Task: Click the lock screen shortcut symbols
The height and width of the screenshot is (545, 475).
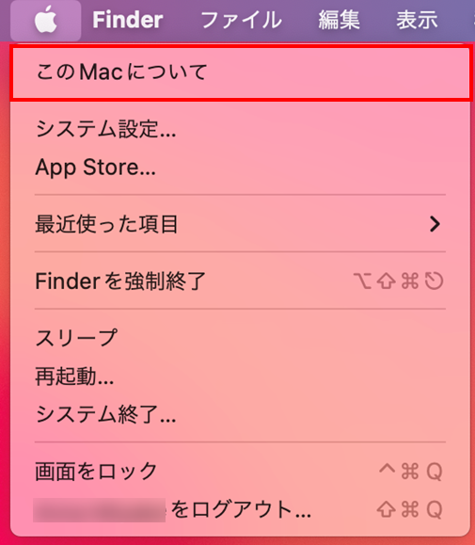Action: coord(411,472)
